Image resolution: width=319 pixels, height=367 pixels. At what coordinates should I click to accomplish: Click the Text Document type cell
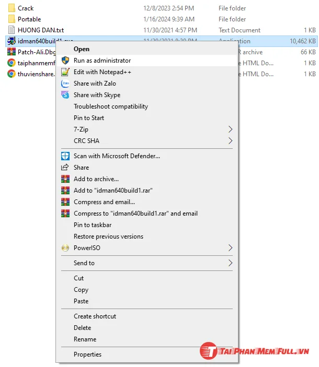tap(240, 30)
